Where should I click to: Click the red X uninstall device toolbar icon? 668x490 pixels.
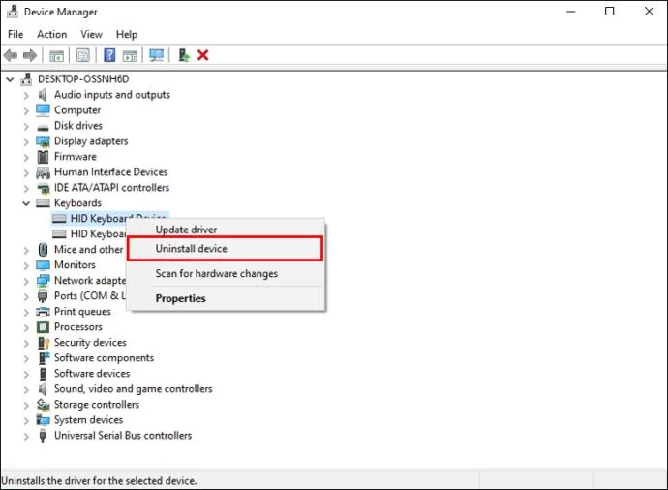(202, 55)
